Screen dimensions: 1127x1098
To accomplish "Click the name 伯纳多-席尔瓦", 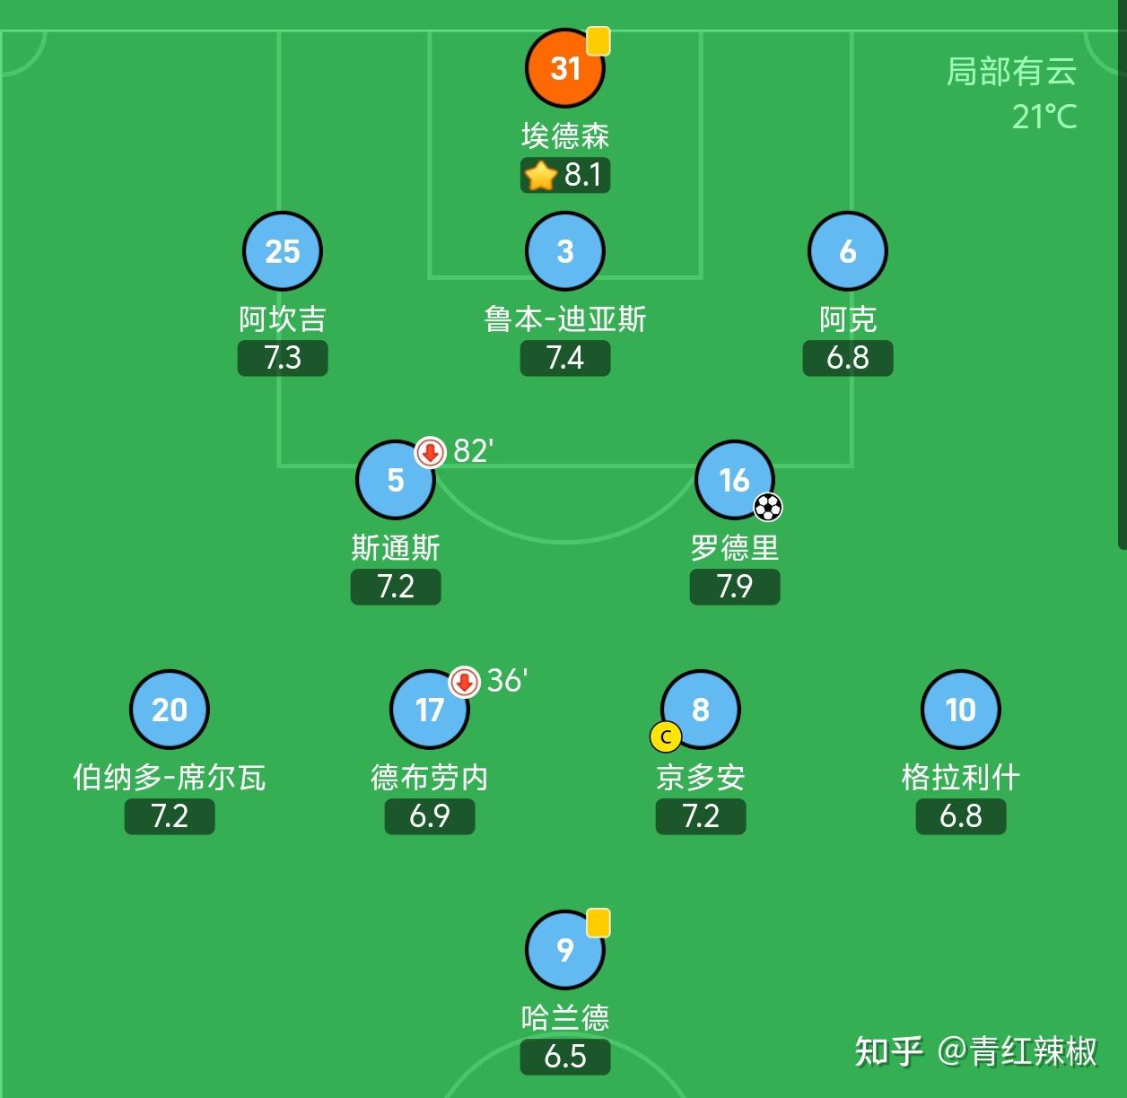I will (170, 778).
